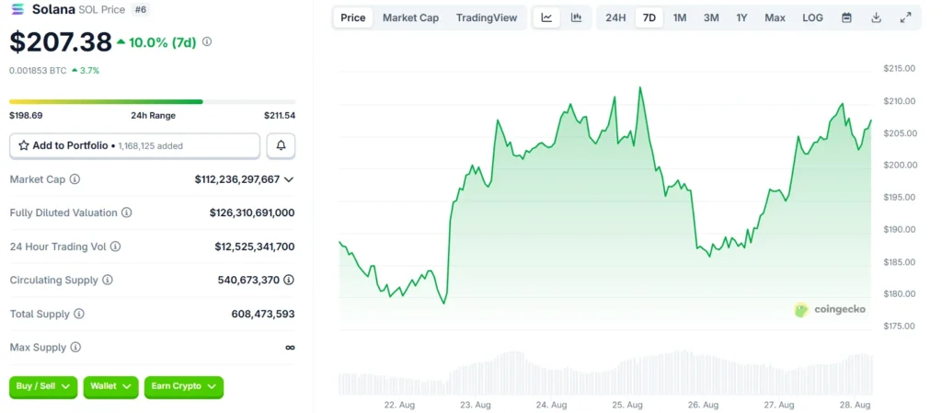
Task: Open the calendar date range picker
Action: (x=846, y=17)
